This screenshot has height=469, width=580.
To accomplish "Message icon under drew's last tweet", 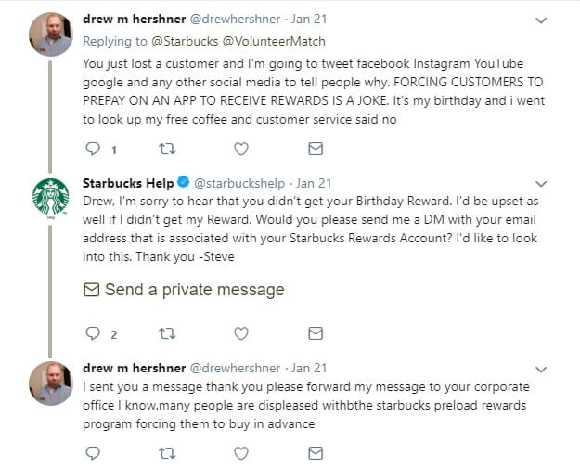I will [x=316, y=452].
